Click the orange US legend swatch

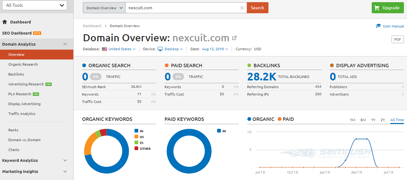(136, 137)
